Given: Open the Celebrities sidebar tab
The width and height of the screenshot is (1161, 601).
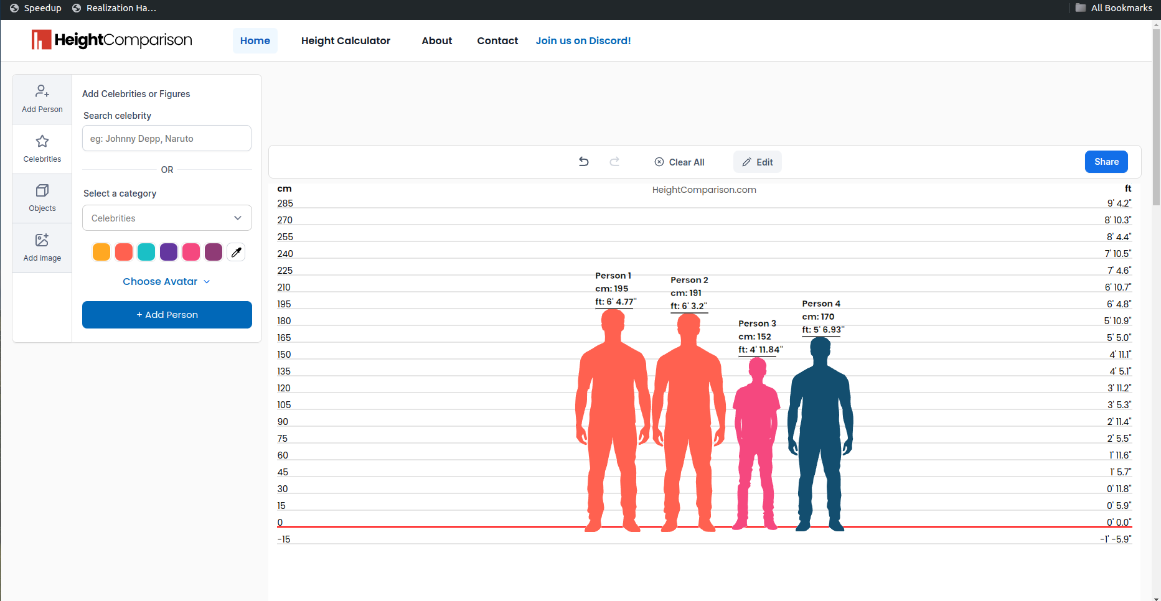Looking at the screenshot, I should [42, 149].
